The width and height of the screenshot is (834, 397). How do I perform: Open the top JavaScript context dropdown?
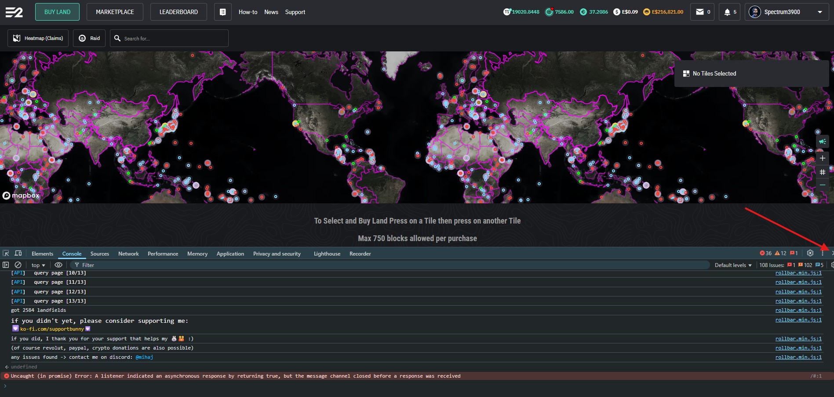tap(38, 265)
